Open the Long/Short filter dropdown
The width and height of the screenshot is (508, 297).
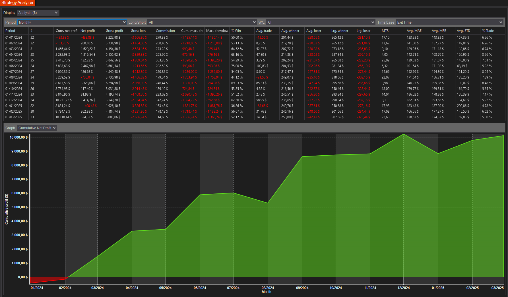[x=202, y=22]
